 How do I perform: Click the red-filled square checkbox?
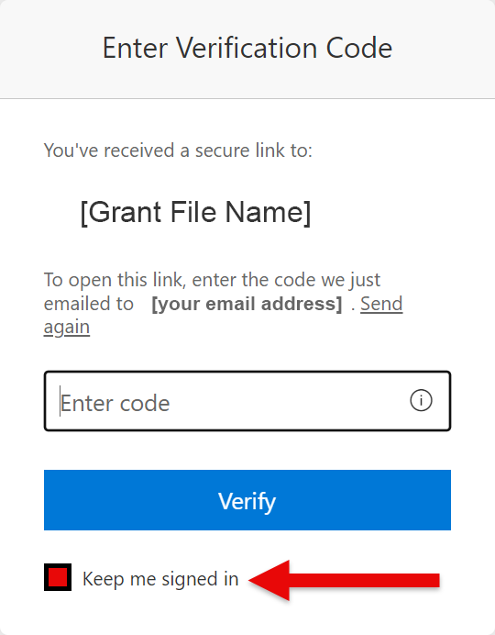[58, 577]
